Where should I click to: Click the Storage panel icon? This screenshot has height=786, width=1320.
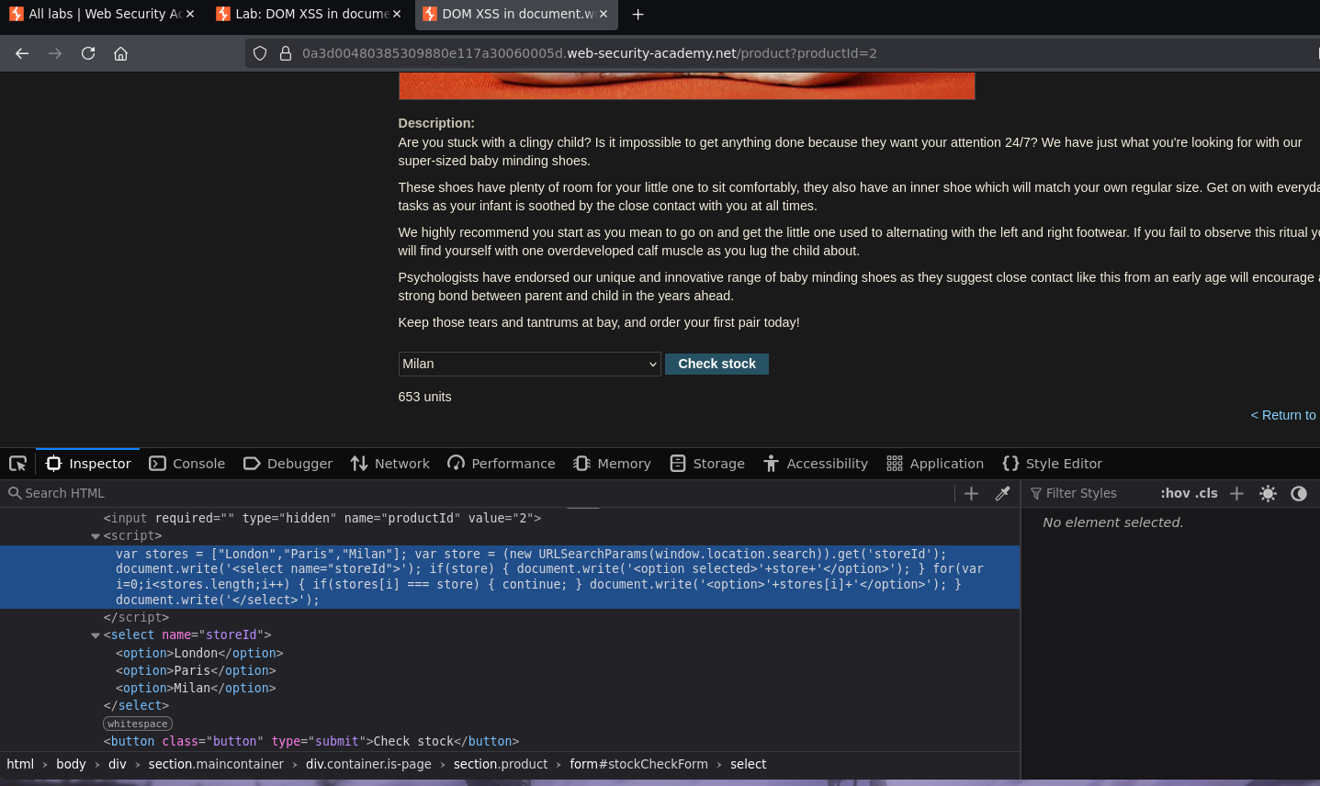678,464
